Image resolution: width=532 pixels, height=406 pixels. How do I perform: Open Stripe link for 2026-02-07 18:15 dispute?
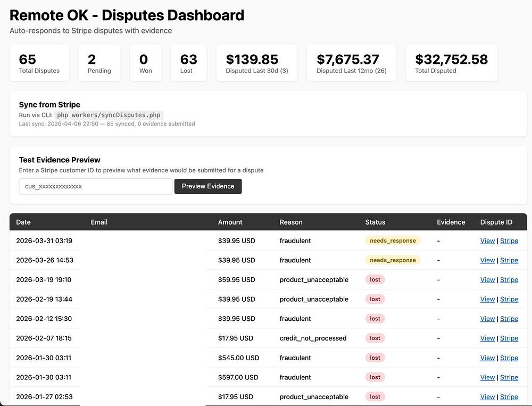(509, 338)
